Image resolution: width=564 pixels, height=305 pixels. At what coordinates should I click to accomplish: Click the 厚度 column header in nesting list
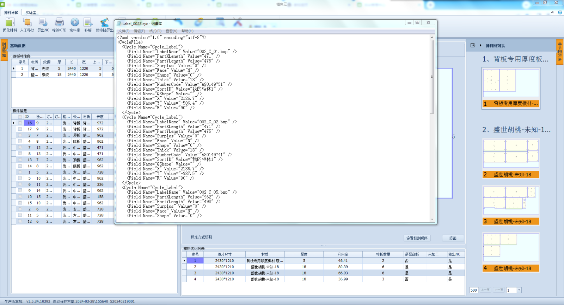tap(304, 254)
